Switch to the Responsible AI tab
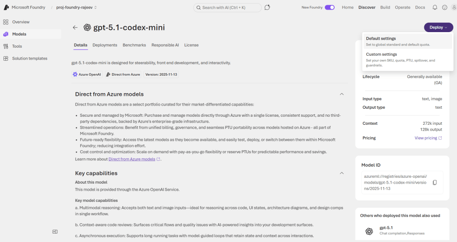Viewport: 457px width, 242px height. (x=165, y=45)
